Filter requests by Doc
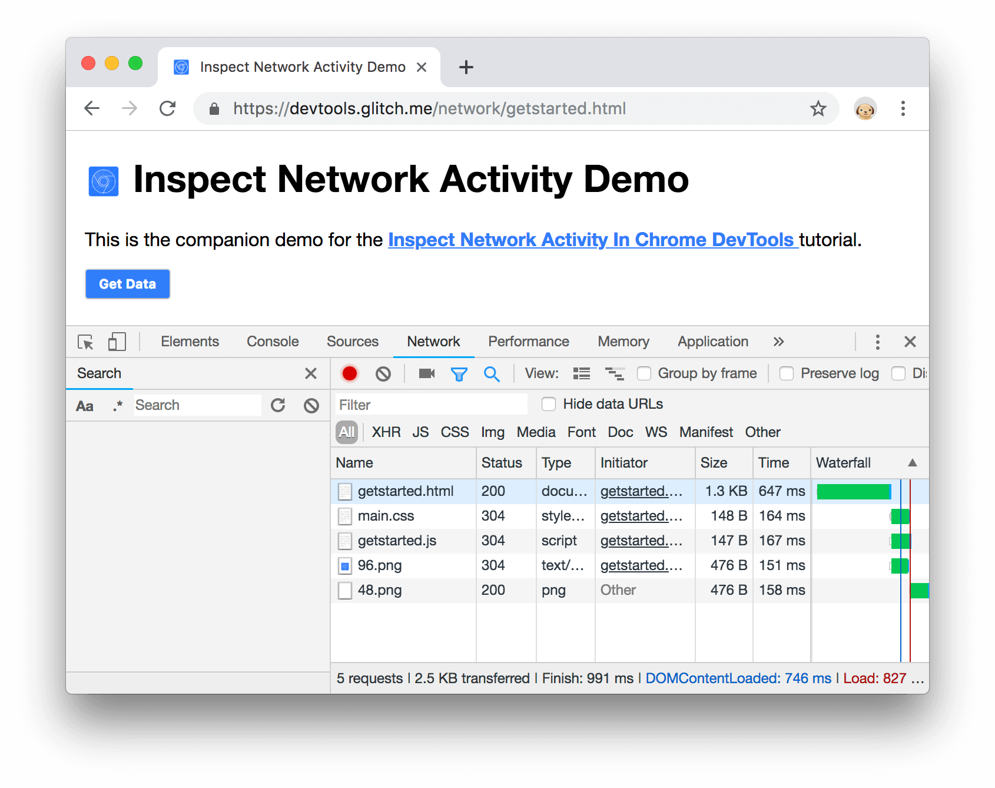Image resolution: width=995 pixels, height=788 pixels. pyautogui.click(x=621, y=432)
